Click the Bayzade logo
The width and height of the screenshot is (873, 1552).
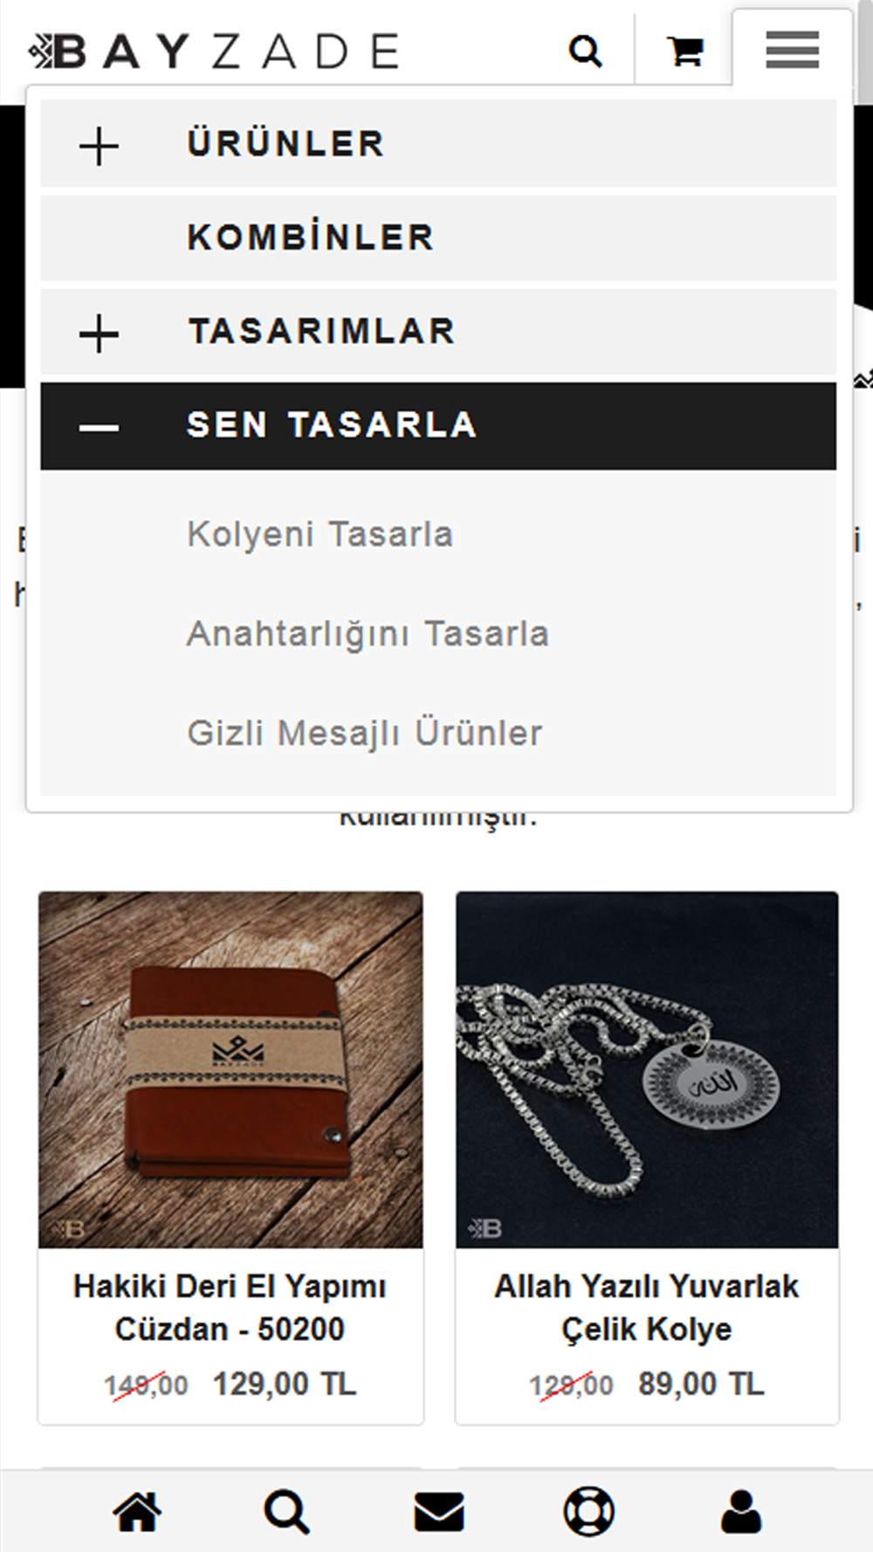point(215,51)
